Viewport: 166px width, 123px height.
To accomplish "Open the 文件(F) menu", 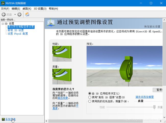I will coord(5,9).
